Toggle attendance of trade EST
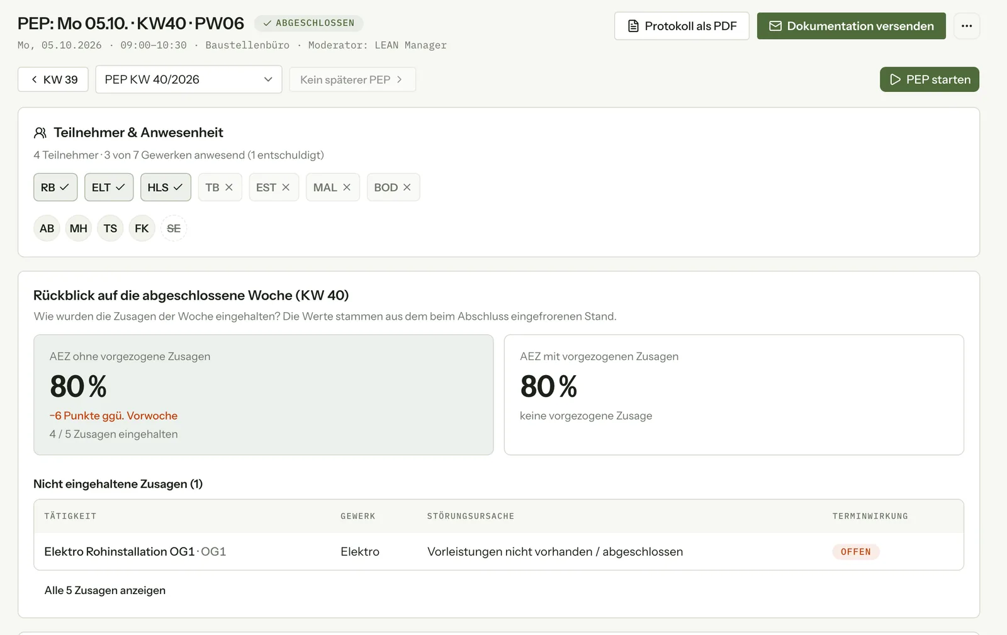Screen dimensions: 1007x635 [274, 188]
